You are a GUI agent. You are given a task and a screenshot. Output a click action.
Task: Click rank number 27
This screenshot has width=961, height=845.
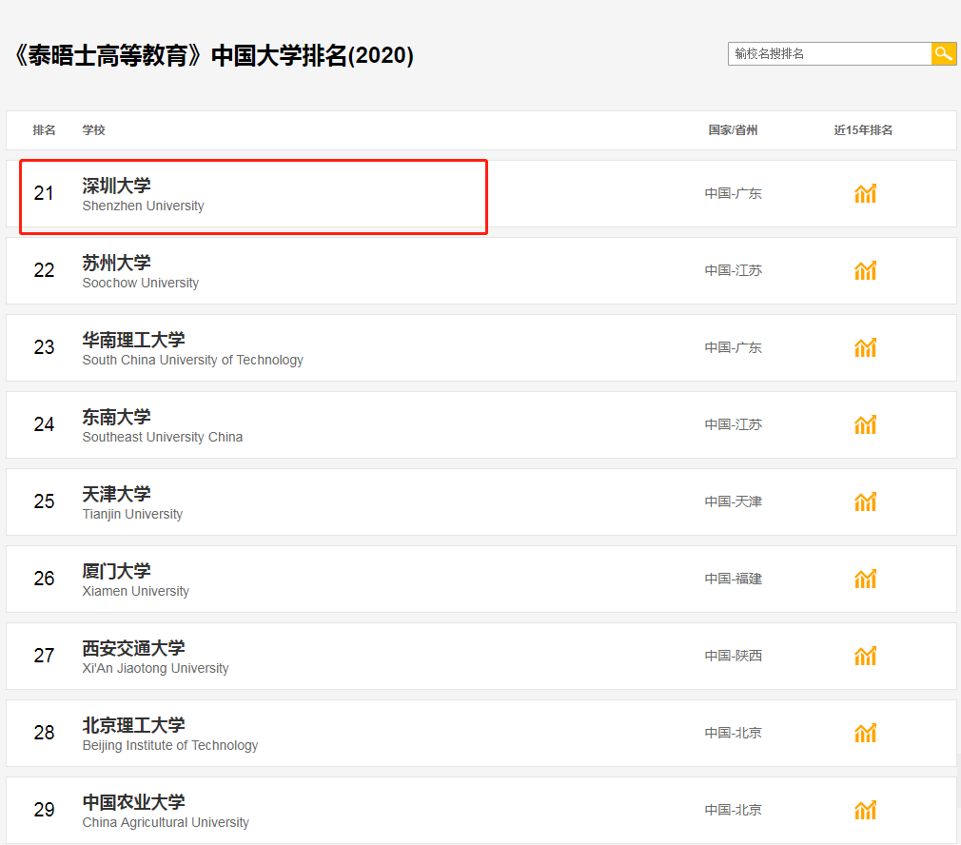44,656
